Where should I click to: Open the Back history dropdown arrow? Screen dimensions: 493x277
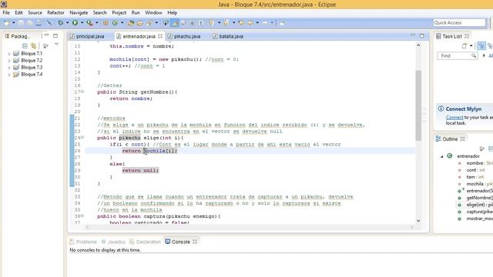(x=257, y=22)
